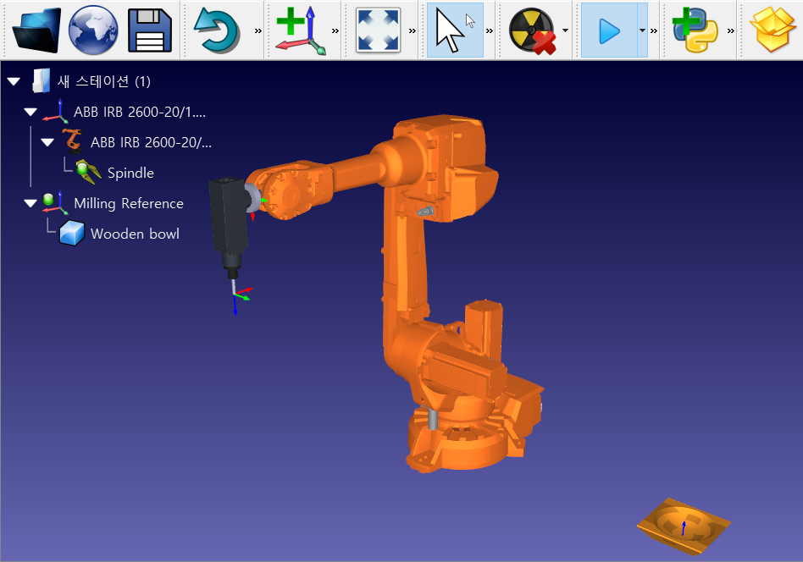Screen dimensions: 803x562
Task: Add a reference frame
Action: (x=301, y=30)
